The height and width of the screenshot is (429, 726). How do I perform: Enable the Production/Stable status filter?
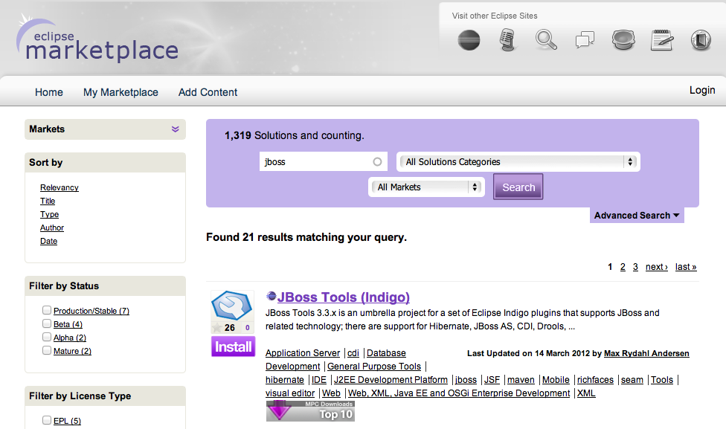[x=47, y=311]
